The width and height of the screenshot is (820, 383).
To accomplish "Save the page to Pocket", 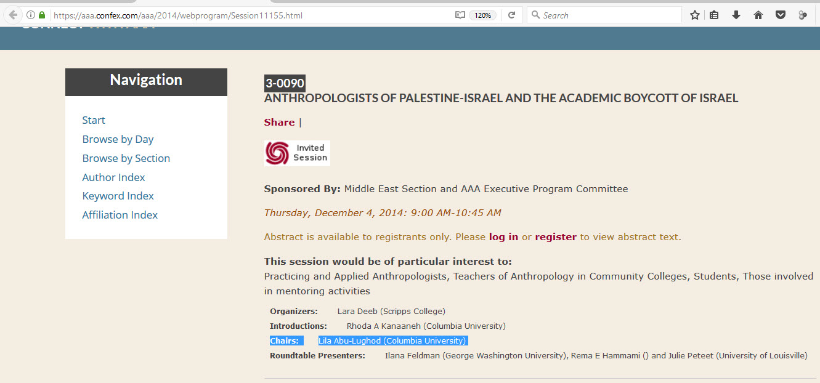I will point(780,14).
